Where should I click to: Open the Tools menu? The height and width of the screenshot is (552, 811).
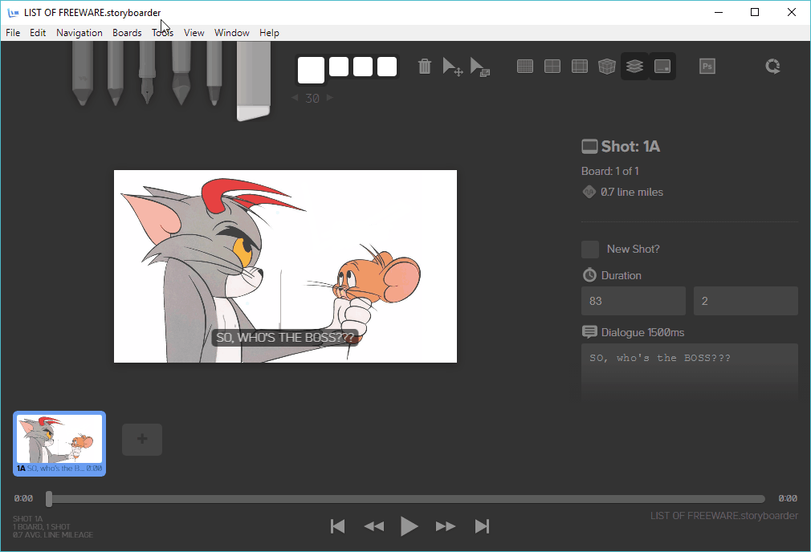point(162,33)
